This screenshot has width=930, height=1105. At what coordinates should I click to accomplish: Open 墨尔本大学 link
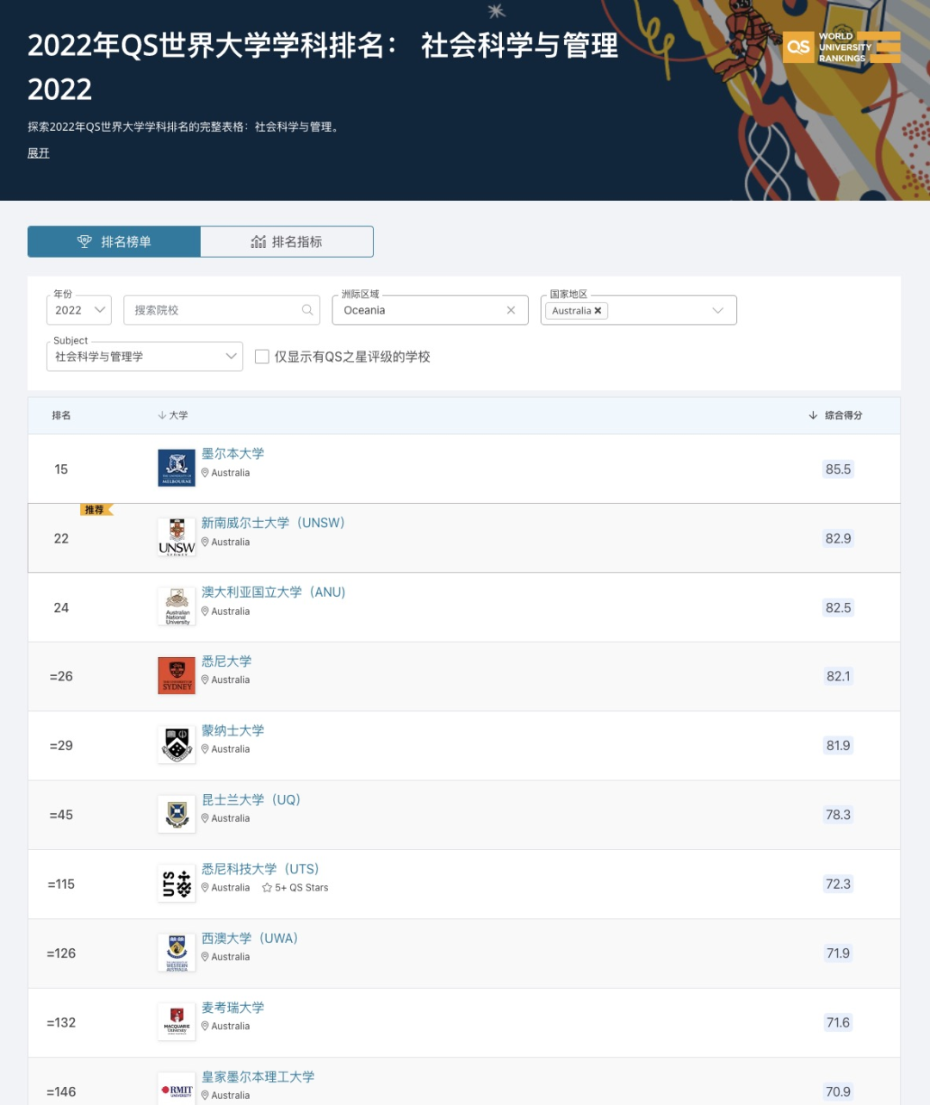pyautogui.click(x=232, y=454)
